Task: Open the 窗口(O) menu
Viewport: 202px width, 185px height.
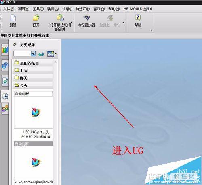Action: 99,9
